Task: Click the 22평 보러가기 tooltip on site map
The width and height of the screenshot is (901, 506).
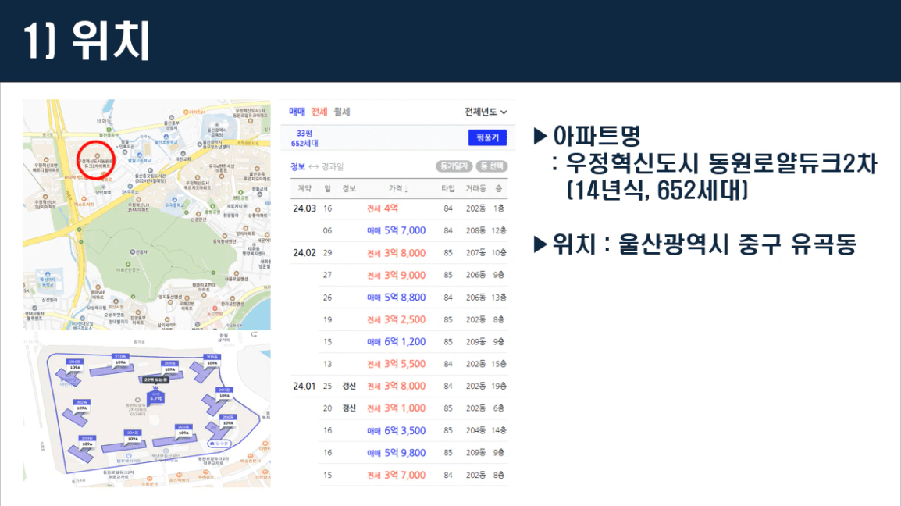Action: [155, 380]
